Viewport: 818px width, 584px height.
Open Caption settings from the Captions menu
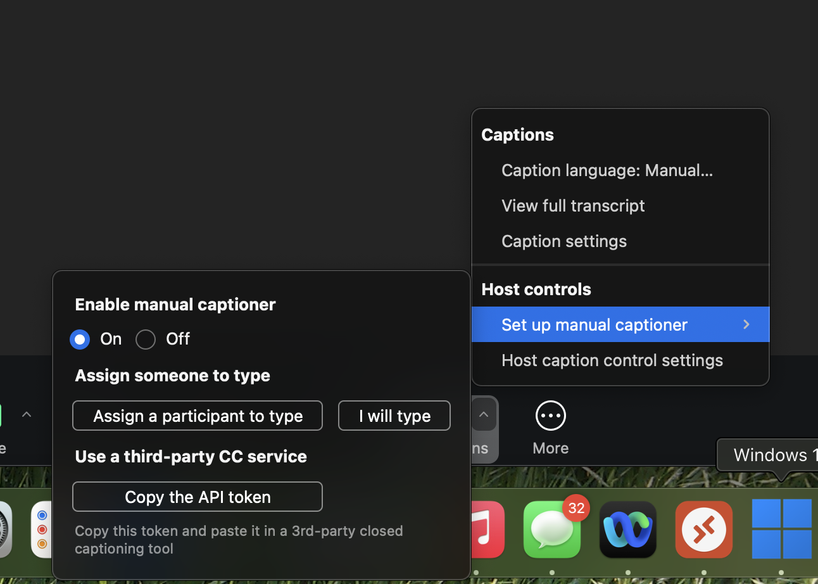point(563,241)
